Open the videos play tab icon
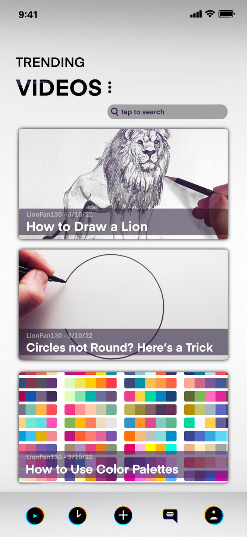Image resolution: width=247 pixels, height=537 pixels. coord(35,516)
